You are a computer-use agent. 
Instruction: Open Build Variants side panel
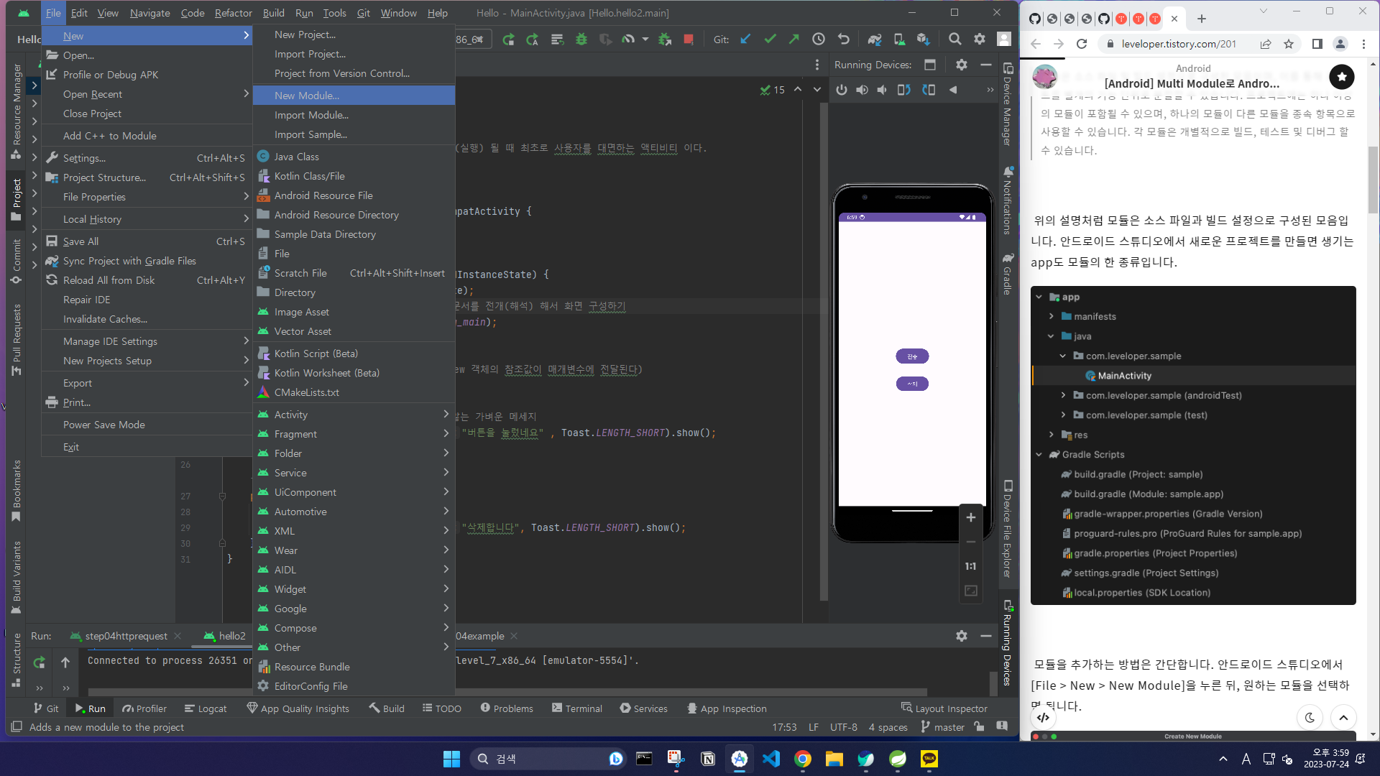click(16, 578)
